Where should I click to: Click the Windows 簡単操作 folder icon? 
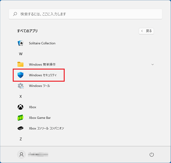21,64
